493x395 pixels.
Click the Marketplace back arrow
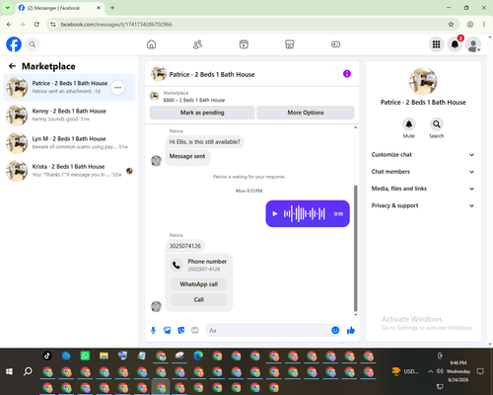point(12,66)
